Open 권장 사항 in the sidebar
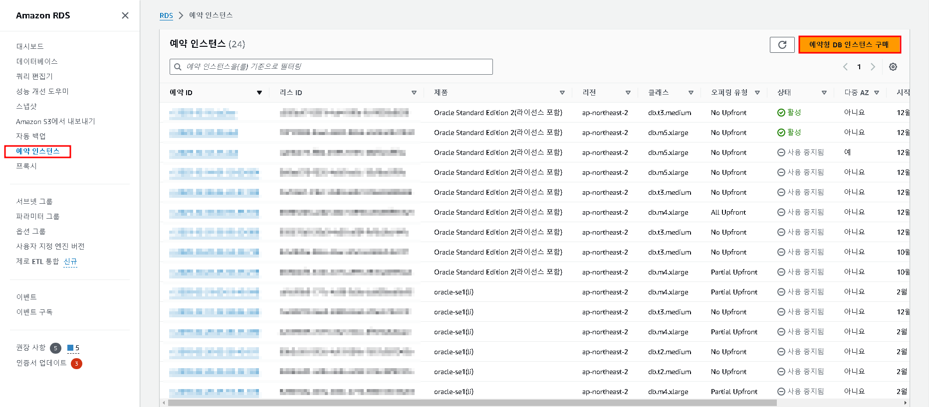Screen dimensions: 929x407 [x=30, y=347]
